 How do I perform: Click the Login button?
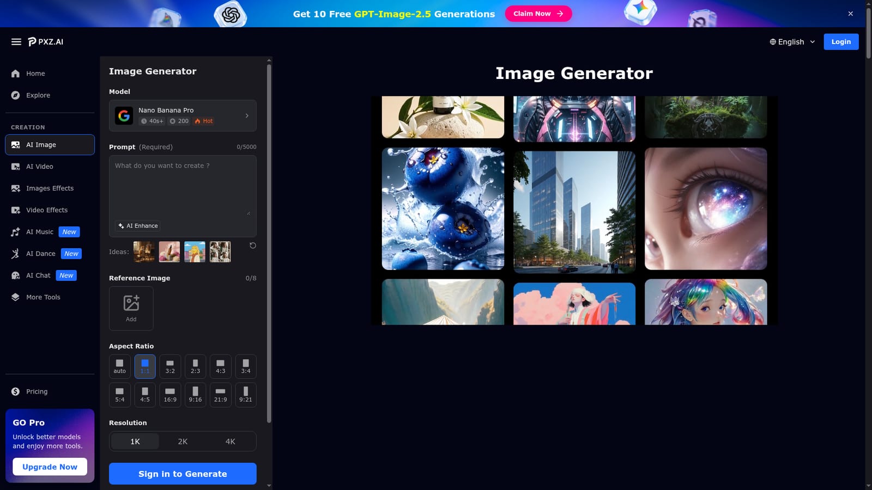click(841, 42)
